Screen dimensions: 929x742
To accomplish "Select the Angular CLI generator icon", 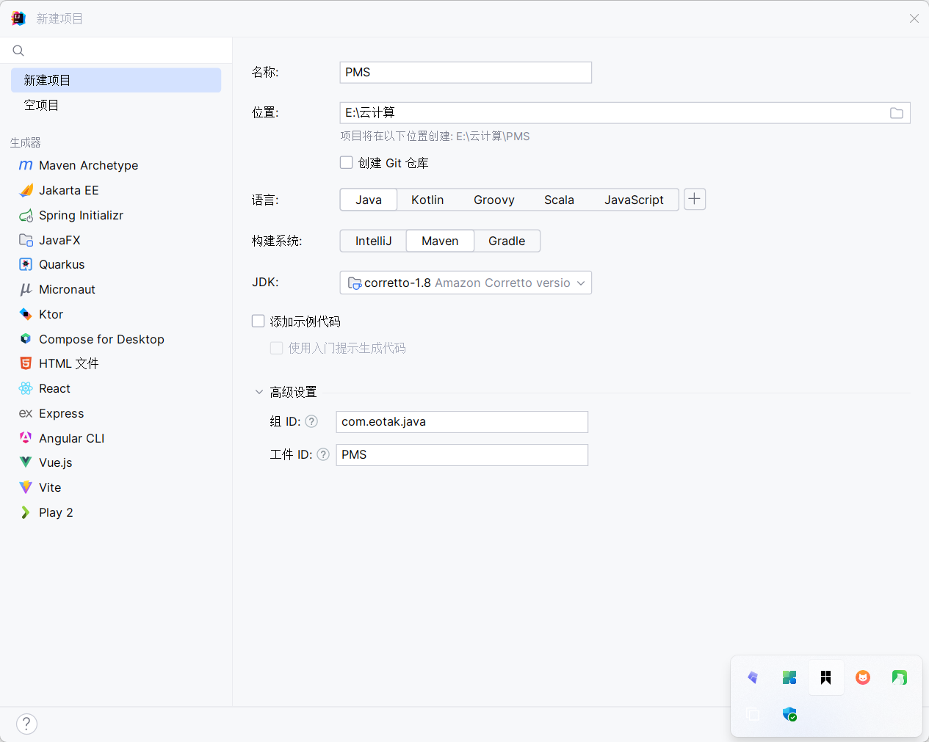I will (x=26, y=438).
